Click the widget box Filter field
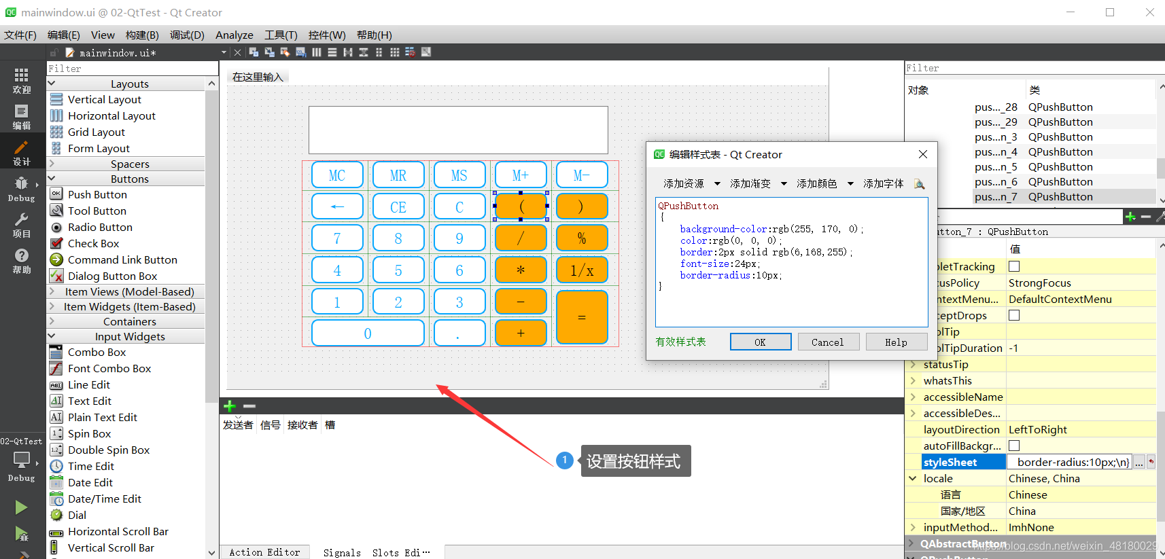Screen dimensions: 1165x559 pos(133,69)
